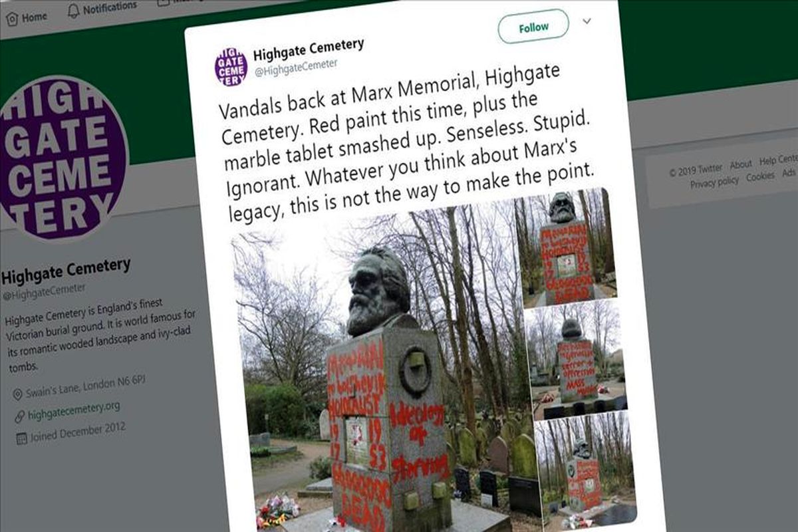The width and height of the screenshot is (798, 532).
Task: Click the @HighgateCemeter handle in the tweet
Action: point(296,66)
